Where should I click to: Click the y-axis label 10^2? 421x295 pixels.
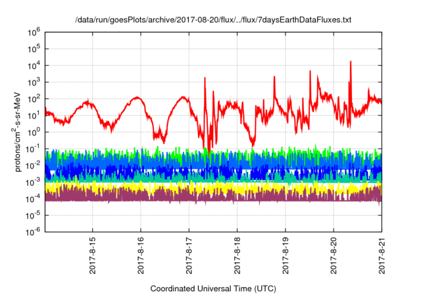(x=34, y=99)
